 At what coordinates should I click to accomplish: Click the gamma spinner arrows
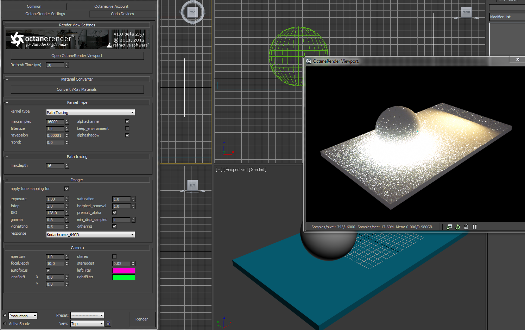click(67, 220)
